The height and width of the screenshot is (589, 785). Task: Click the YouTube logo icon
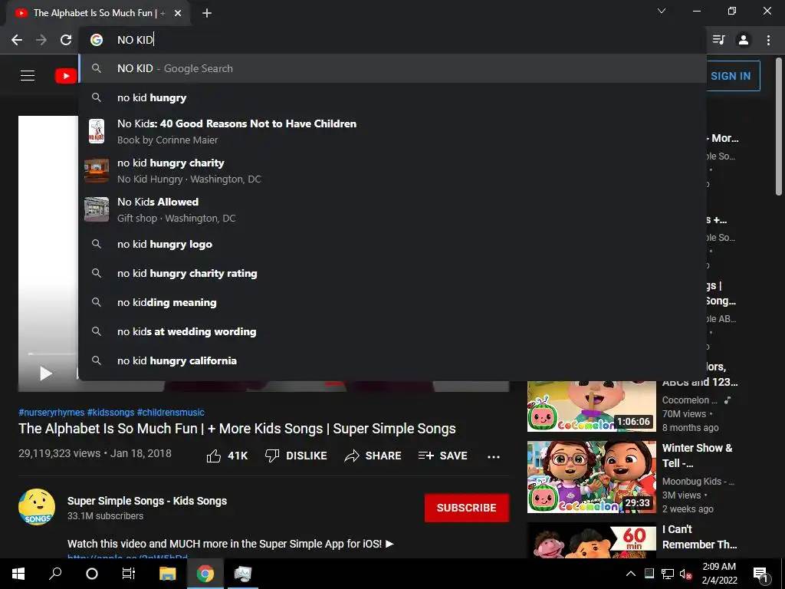coord(66,76)
